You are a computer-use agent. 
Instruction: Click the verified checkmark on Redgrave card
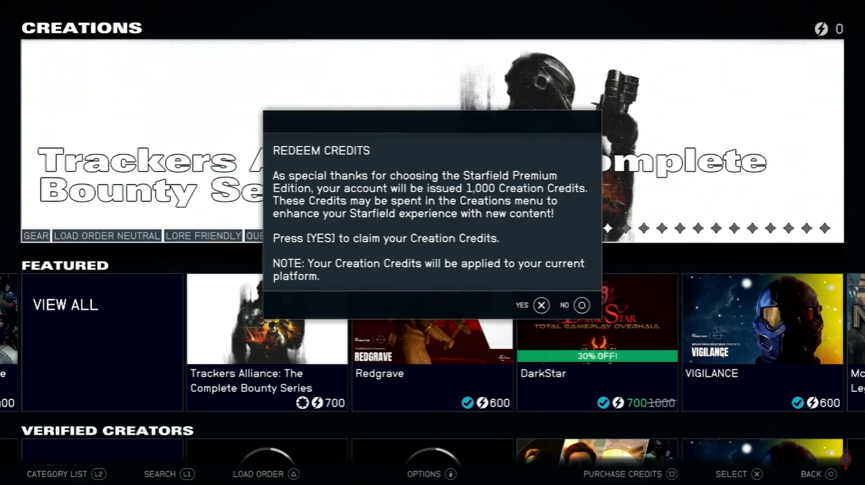click(468, 403)
